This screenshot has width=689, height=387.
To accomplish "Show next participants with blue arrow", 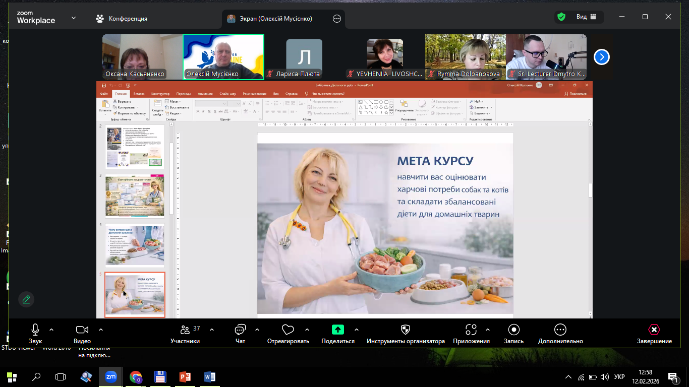I will click(x=601, y=57).
